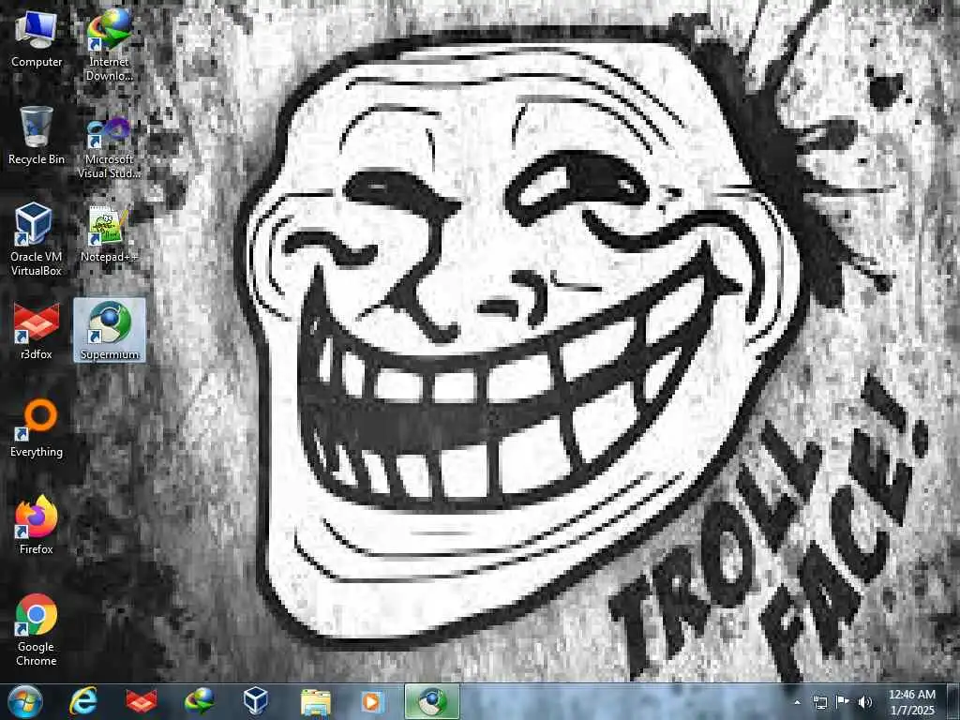The width and height of the screenshot is (960, 720).
Task: Open VirtualBox from the taskbar
Action: 255,701
